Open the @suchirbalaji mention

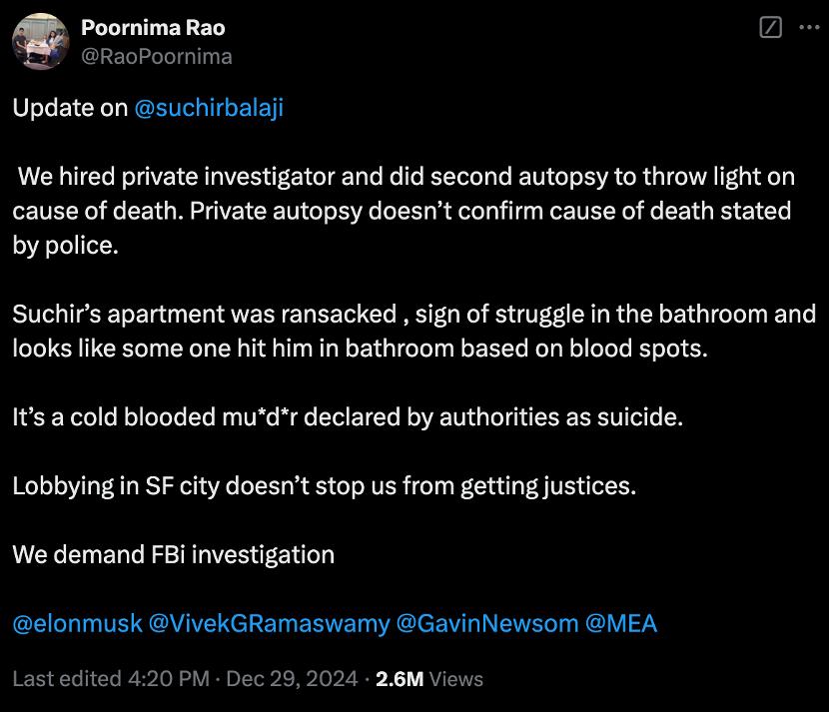[x=208, y=108]
